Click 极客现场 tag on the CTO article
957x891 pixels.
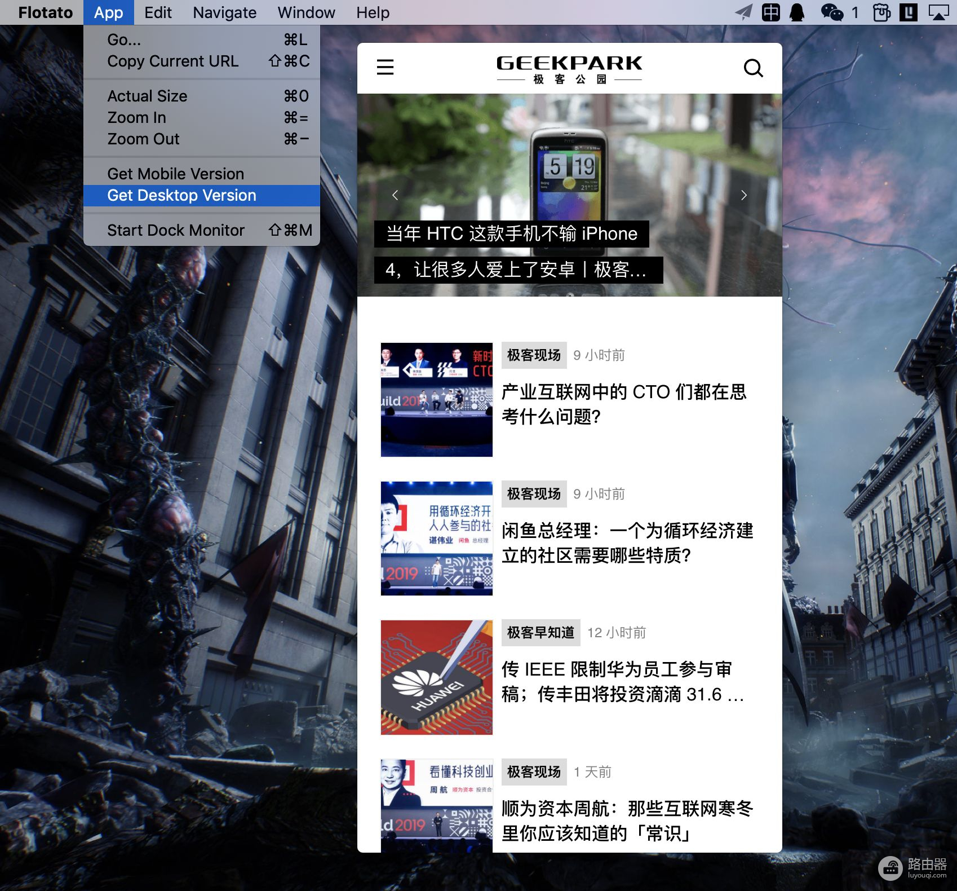534,355
